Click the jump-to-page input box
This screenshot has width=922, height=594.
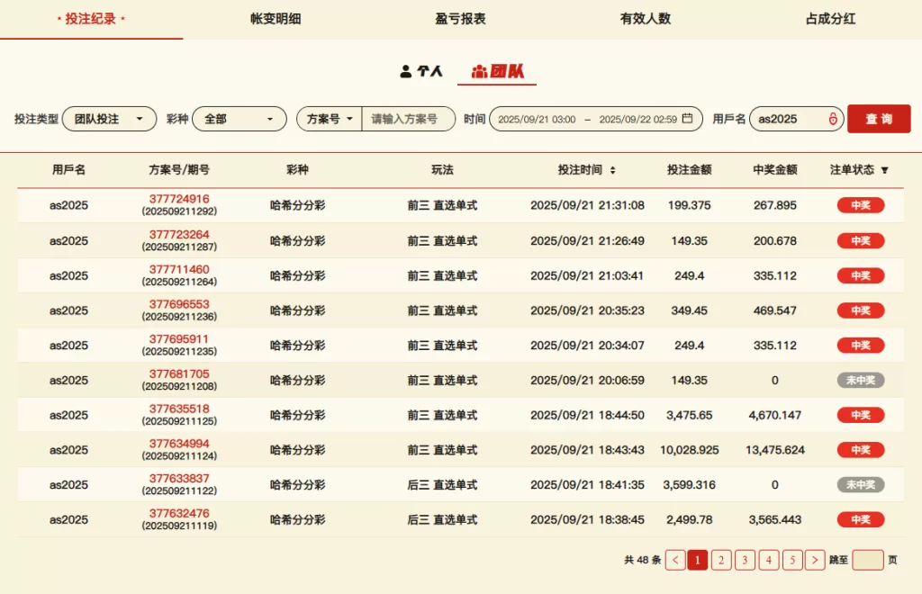click(868, 560)
